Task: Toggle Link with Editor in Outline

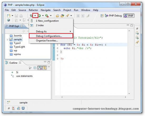Action: tap(45, 68)
